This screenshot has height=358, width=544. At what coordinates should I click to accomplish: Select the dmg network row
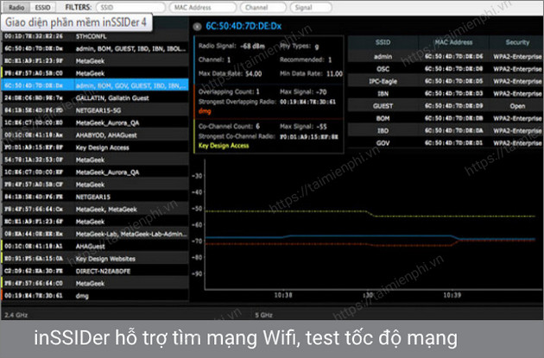[x=93, y=295]
